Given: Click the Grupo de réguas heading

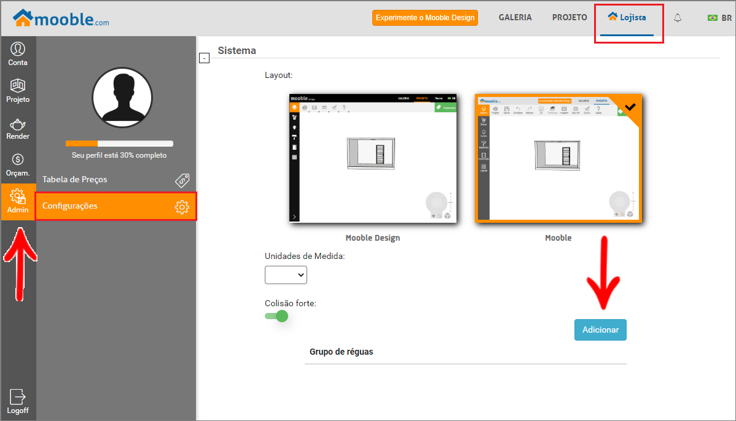Looking at the screenshot, I should click(x=341, y=352).
